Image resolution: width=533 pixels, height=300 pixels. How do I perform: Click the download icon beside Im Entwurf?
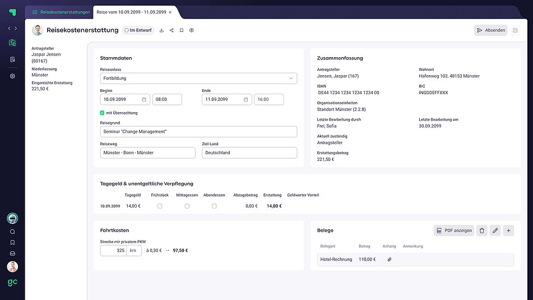pyautogui.click(x=161, y=30)
